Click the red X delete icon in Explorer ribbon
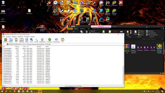Viewport: 165px width, 93px height. (x=115, y=32)
